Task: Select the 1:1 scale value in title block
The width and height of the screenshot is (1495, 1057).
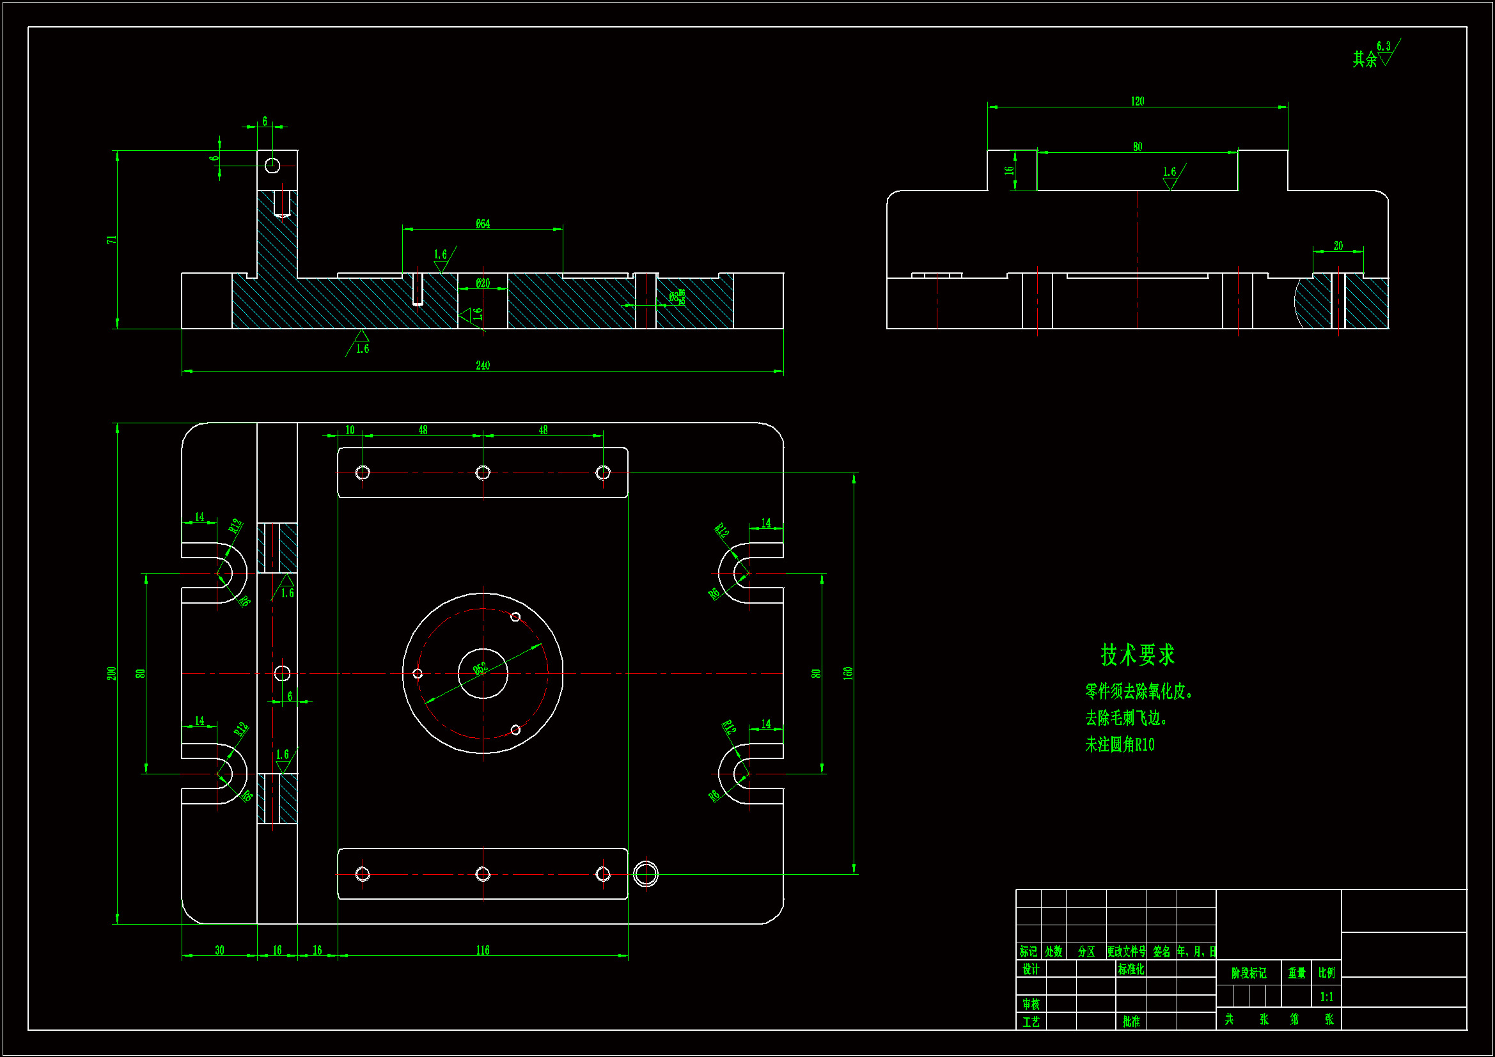Action: pos(1326,996)
